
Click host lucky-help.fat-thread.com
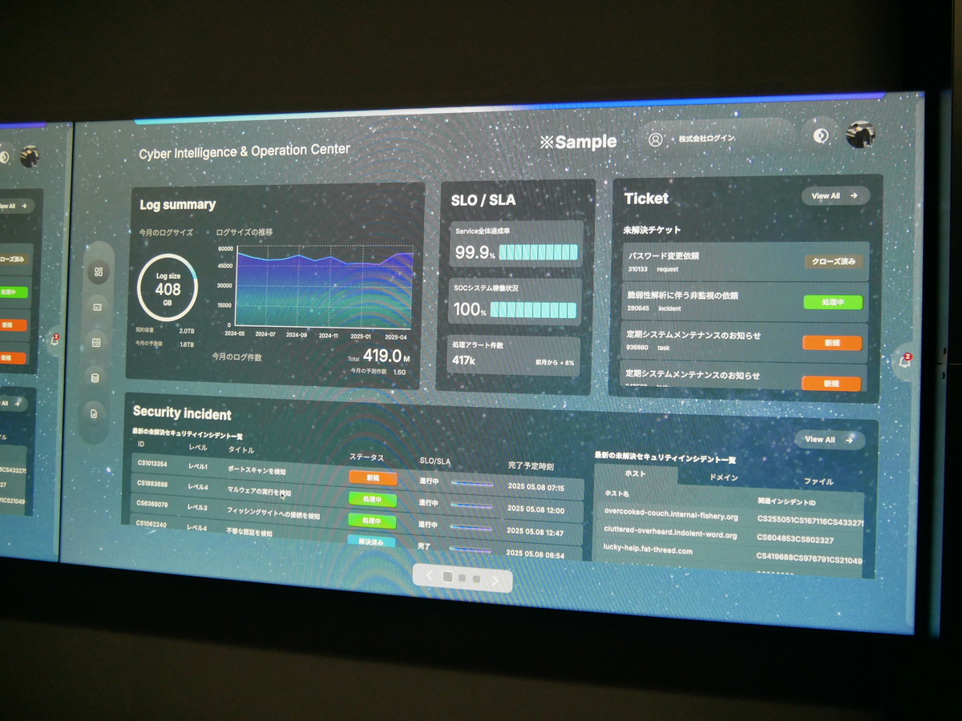tap(648, 550)
